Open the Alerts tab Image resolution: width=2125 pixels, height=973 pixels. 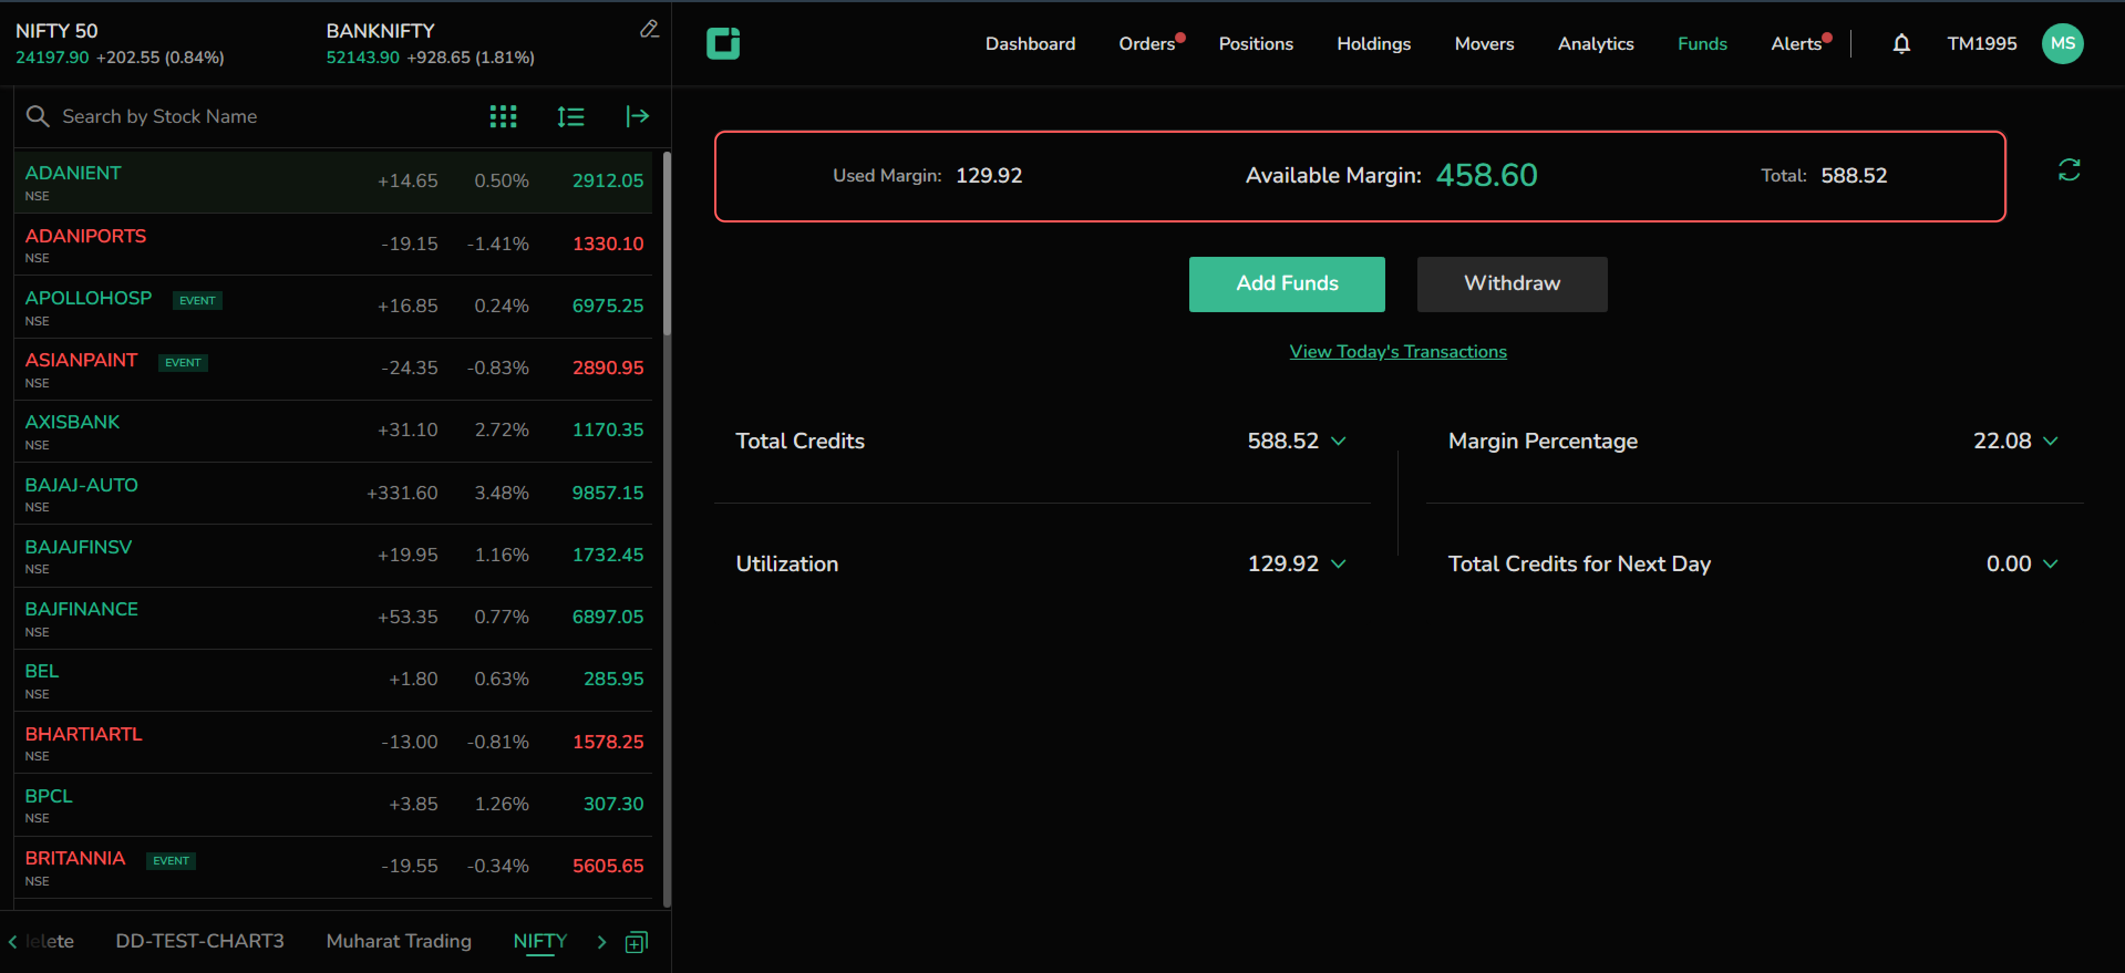click(1796, 44)
